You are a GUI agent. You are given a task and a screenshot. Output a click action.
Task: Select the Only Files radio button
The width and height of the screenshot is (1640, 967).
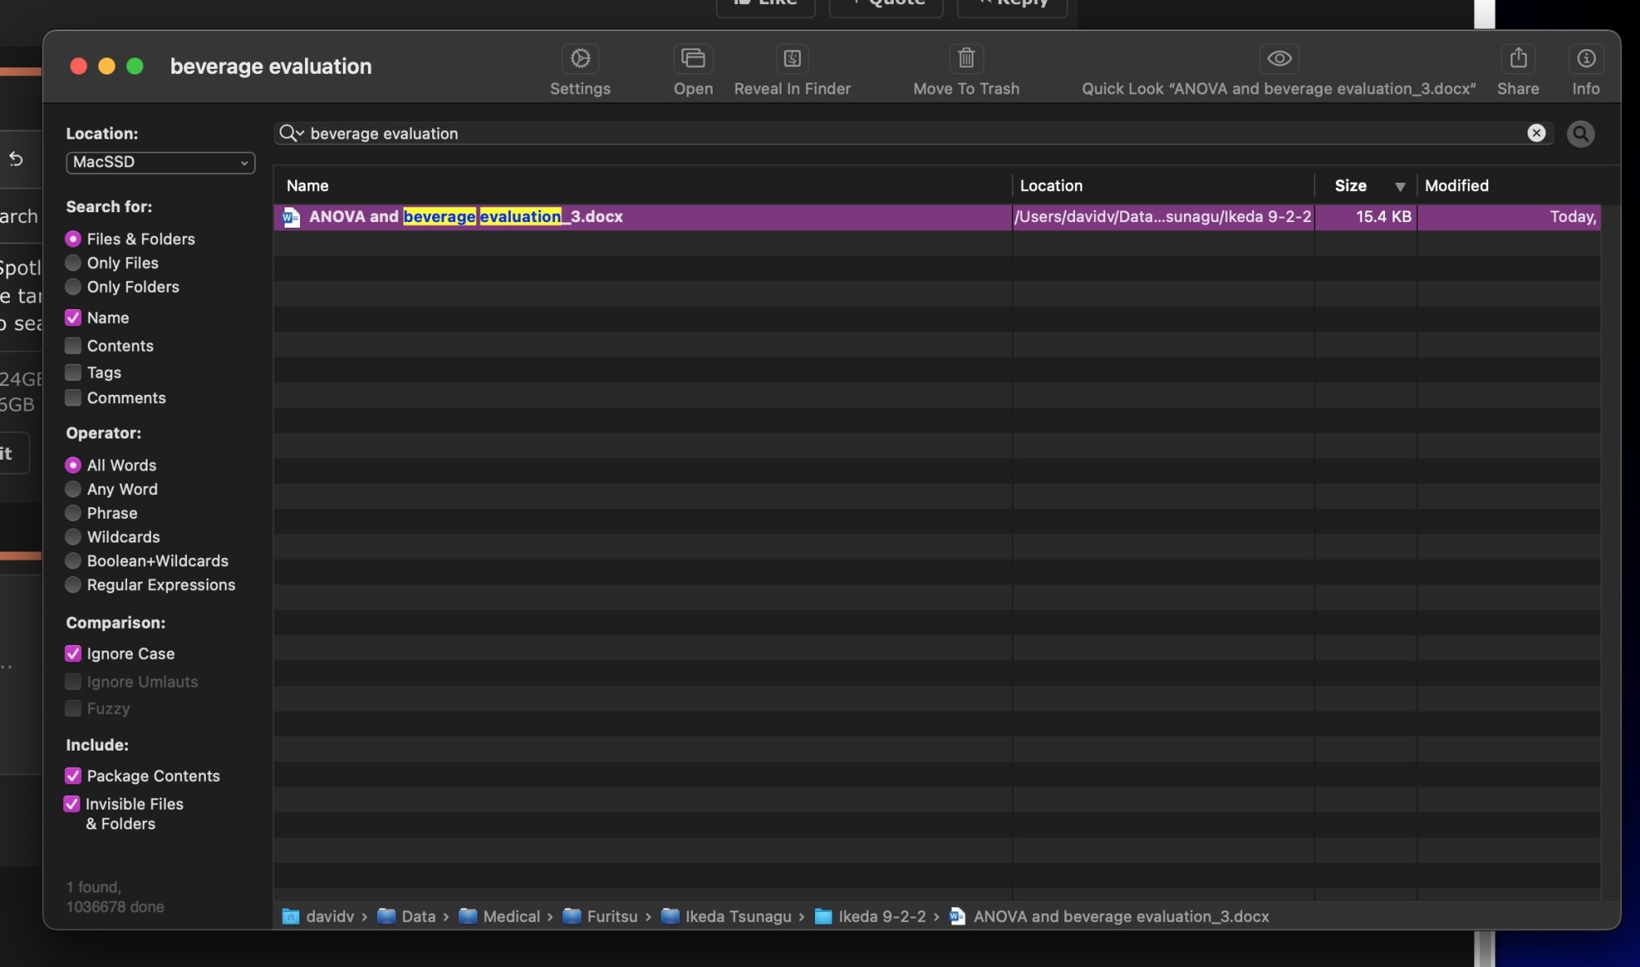click(73, 263)
